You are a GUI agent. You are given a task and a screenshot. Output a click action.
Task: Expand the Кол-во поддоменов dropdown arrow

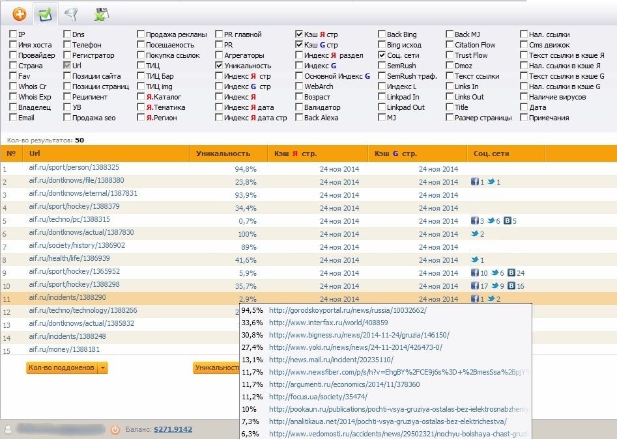point(103,368)
